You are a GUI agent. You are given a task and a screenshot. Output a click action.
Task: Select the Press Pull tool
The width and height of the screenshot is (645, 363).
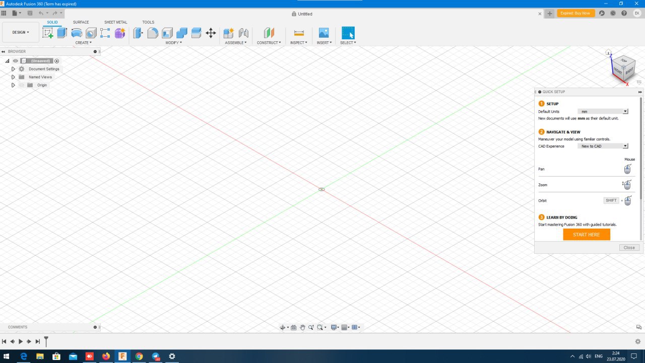coord(138,33)
